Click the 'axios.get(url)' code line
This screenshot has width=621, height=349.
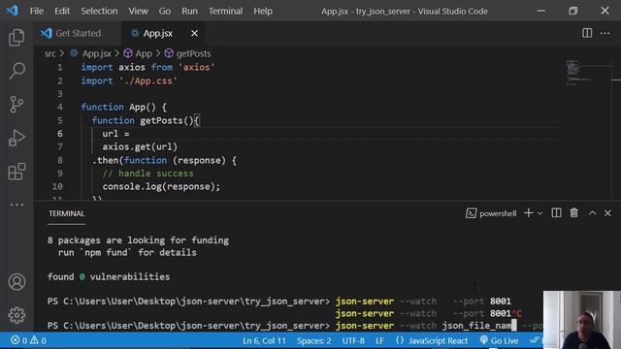140,146
